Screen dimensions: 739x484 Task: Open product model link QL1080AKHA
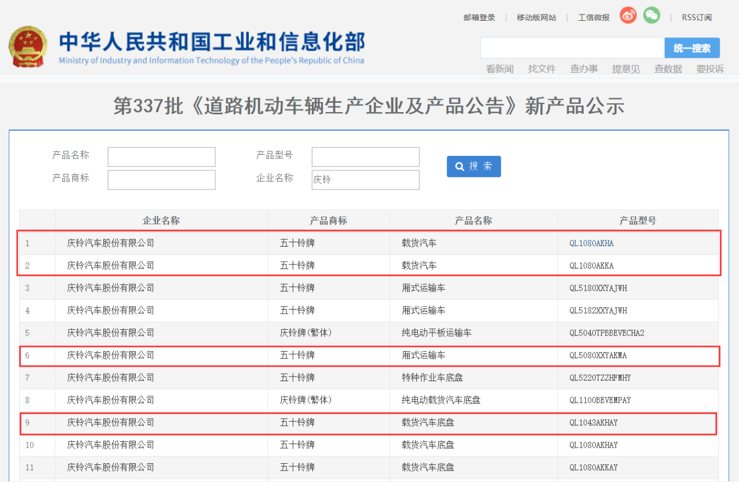pyautogui.click(x=591, y=243)
